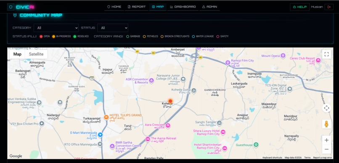Screen dimensions: 339x163
Task: Click the D Mart Manneguda shopping pin
Action: click(100, 135)
